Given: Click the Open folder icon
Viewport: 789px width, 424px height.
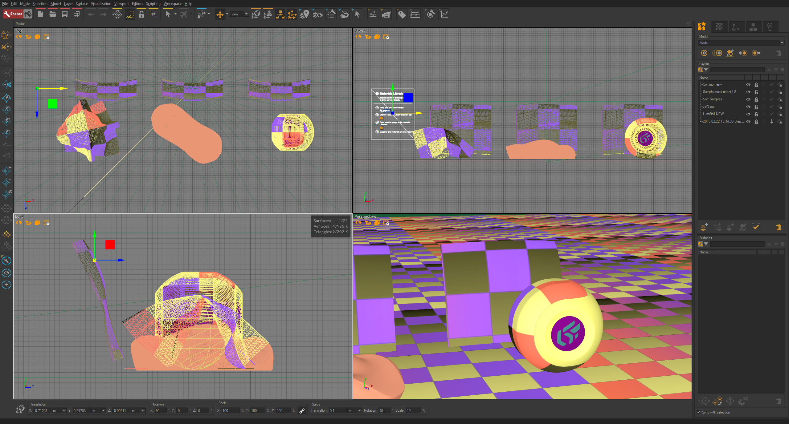Looking at the screenshot, I should 52,14.
